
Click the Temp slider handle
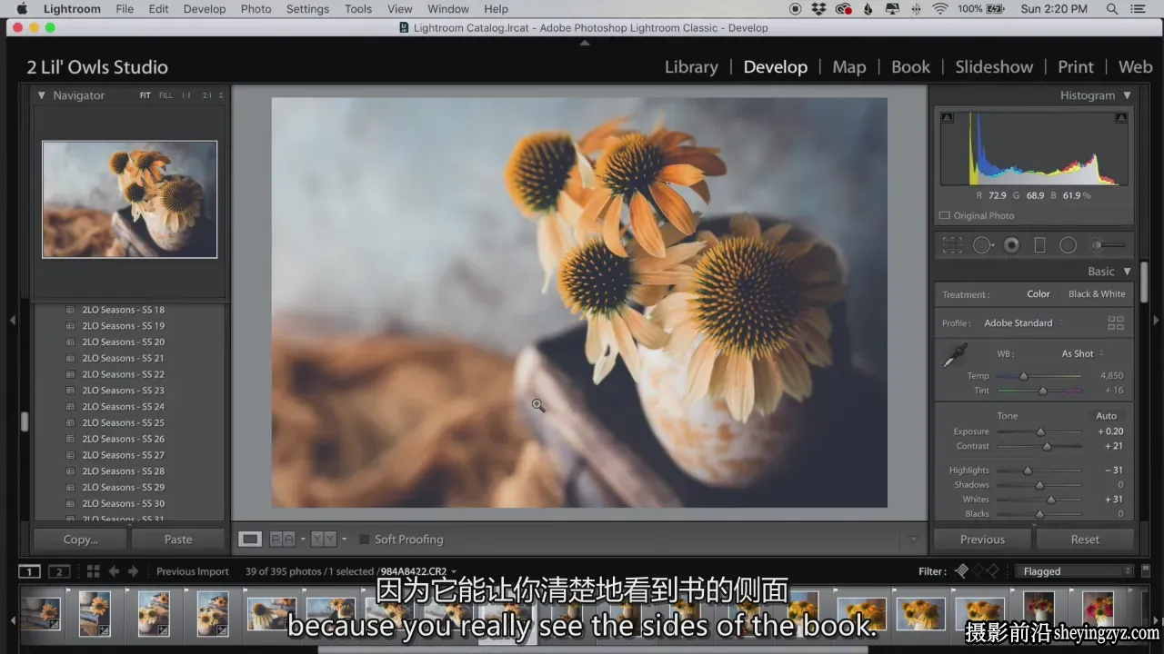point(1023,376)
